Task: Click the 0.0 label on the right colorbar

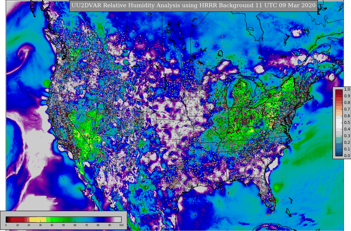Action: coord(347,156)
